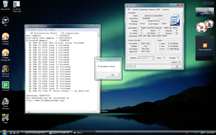Click the cyan audio tray icon
The height and width of the screenshot is (135, 216).
coord(197,133)
